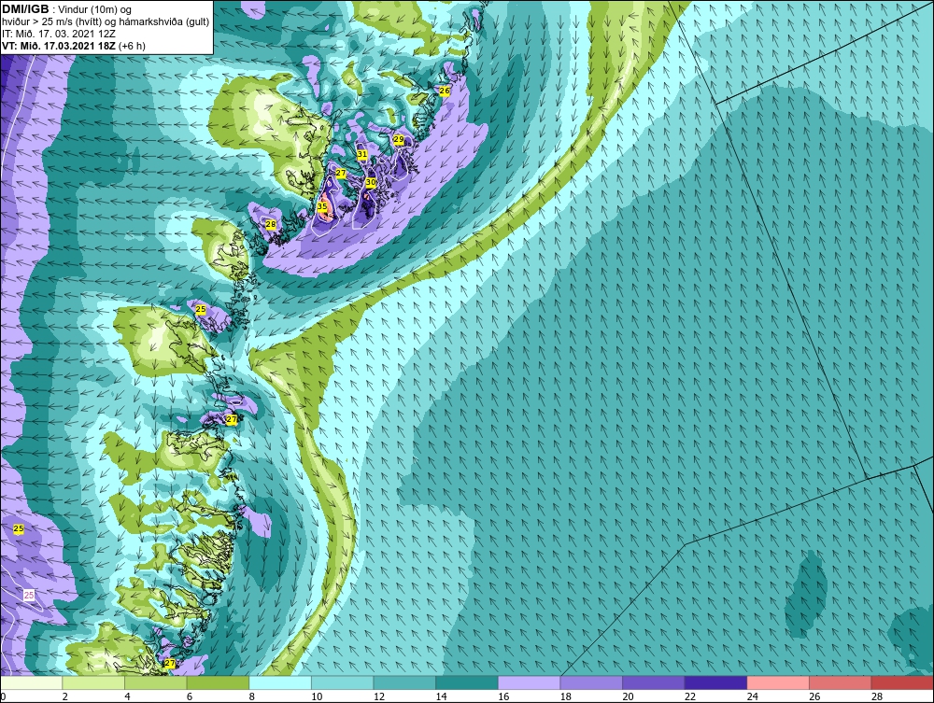
Task: Select the 22–24 m/s indigo swatch
Action: pyautogui.click(x=715, y=682)
